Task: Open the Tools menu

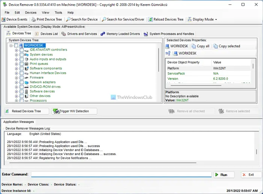Action: (58, 12)
